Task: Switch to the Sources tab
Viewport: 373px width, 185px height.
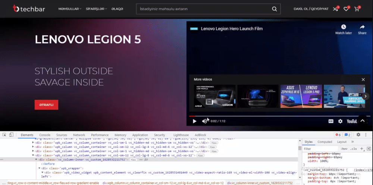Action: click(x=62, y=135)
